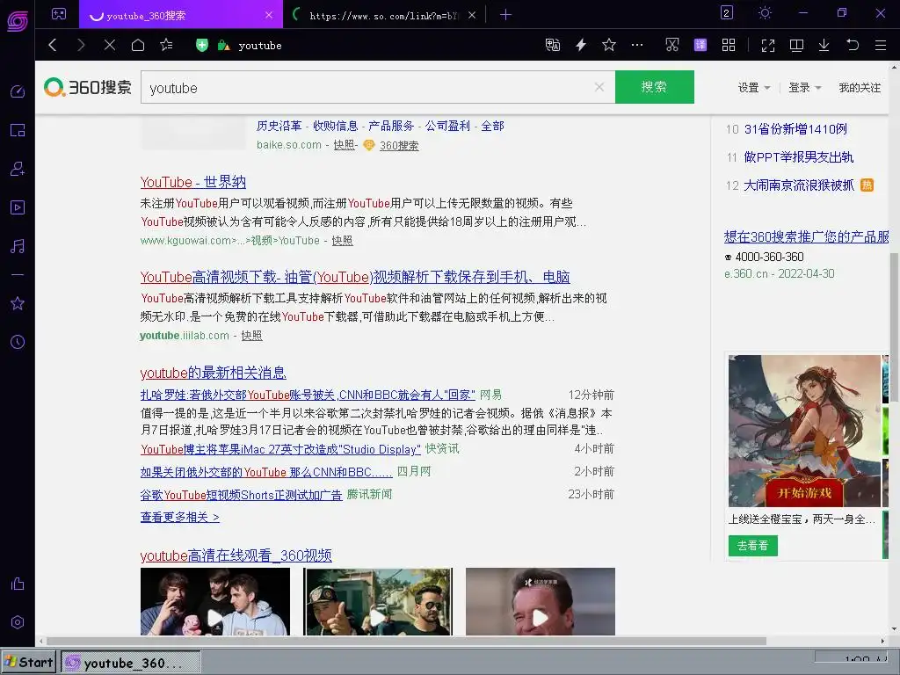Open the sidebar video player icon
Image resolution: width=900 pixels, height=675 pixels.
(x=18, y=207)
